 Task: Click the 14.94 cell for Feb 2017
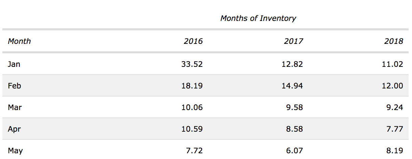[x=292, y=86]
